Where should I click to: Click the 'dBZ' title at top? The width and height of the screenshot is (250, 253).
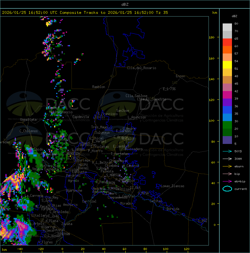tap(125, 4)
